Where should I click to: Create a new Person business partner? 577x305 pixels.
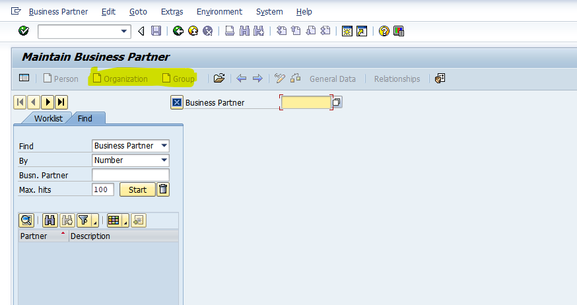[x=61, y=79]
